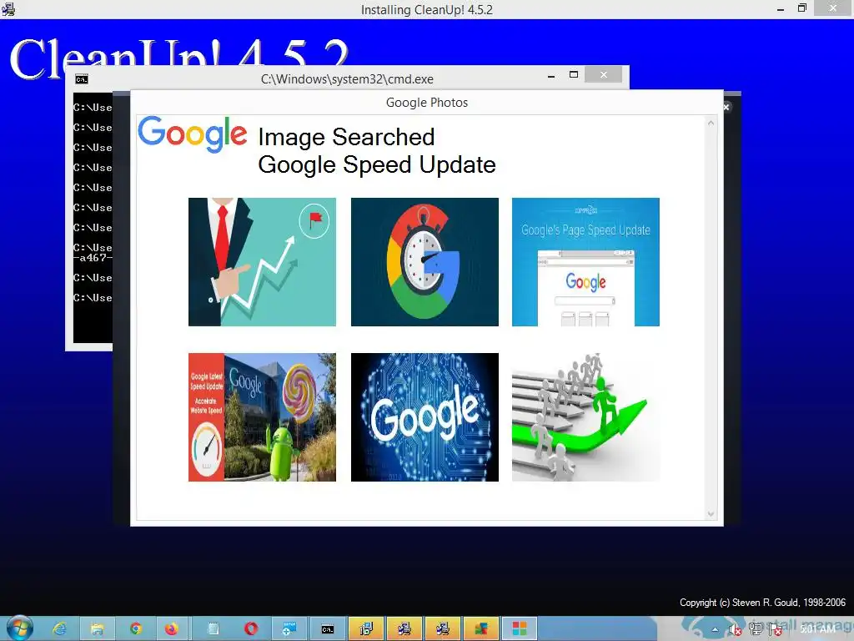The height and width of the screenshot is (641, 854).
Task: Maximize the cmd.exe window
Action: pyautogui.click(x=574, y=74)
